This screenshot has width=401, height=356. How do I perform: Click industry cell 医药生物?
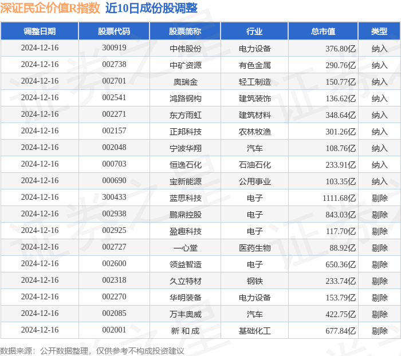tap(255, 248)
